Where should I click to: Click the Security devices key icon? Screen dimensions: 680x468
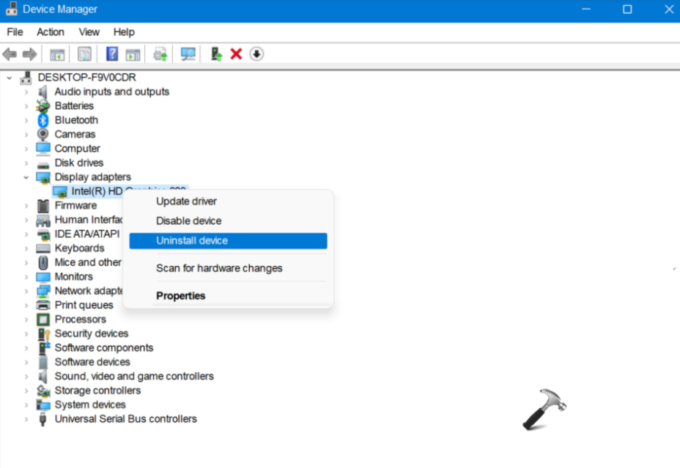[43, 334]
